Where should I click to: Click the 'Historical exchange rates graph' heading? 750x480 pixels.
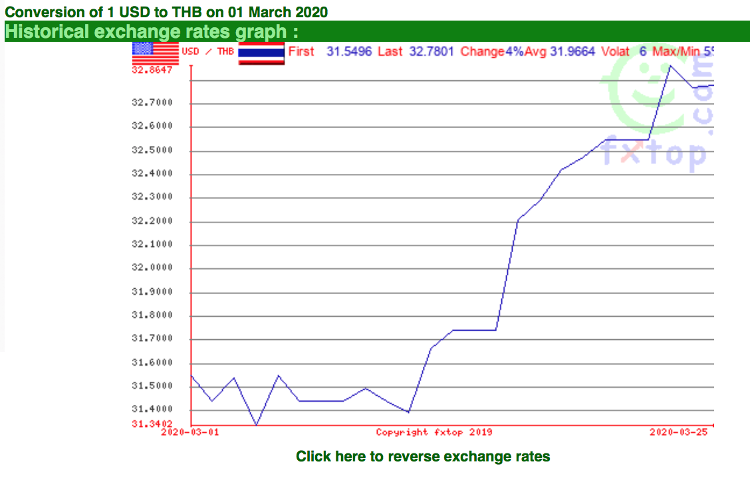(152, 31)
